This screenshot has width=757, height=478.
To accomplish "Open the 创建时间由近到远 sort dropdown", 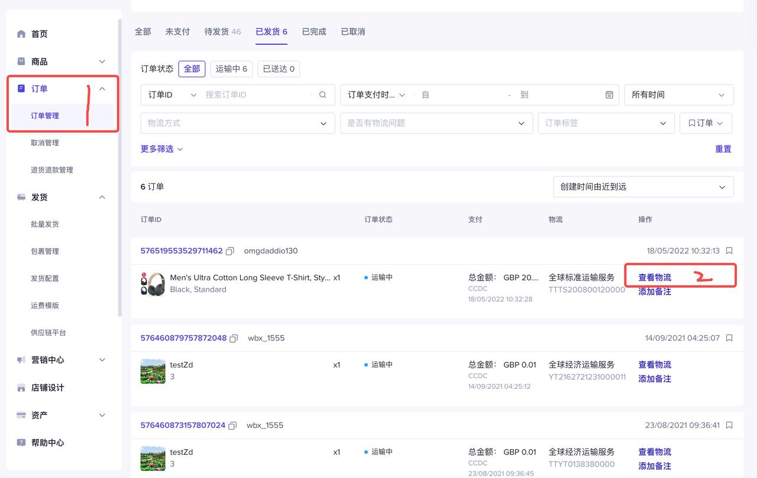I will click(x=643, y=187).
